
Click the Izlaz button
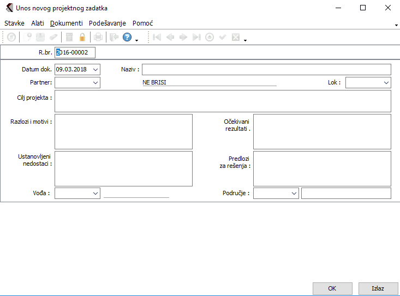(378, 288)
